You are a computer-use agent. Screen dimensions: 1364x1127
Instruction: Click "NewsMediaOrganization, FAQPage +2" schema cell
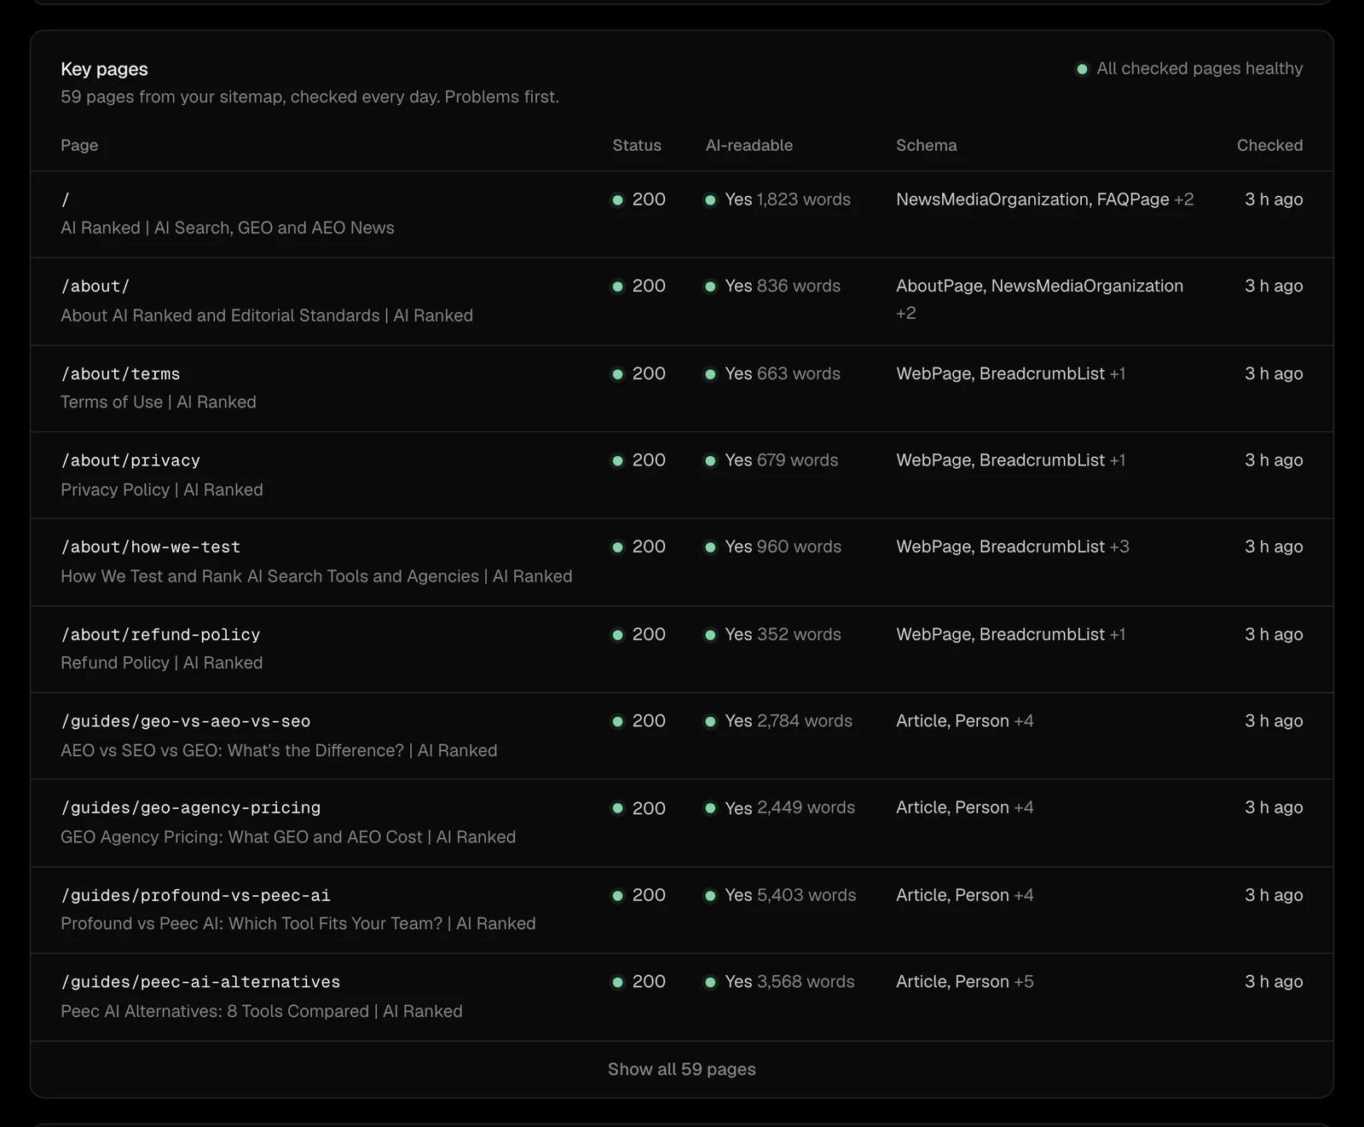pyautogui.click(x=1044, y=199)
